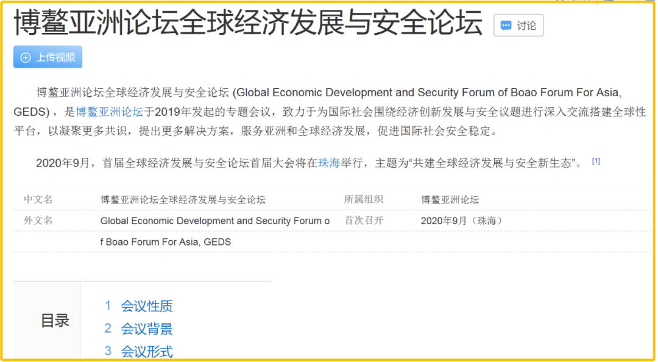Open the 博鳌亚洲论坛 hyperlink in the intro
This screenshot has height=362, width=658.
[x=110, y=112]
